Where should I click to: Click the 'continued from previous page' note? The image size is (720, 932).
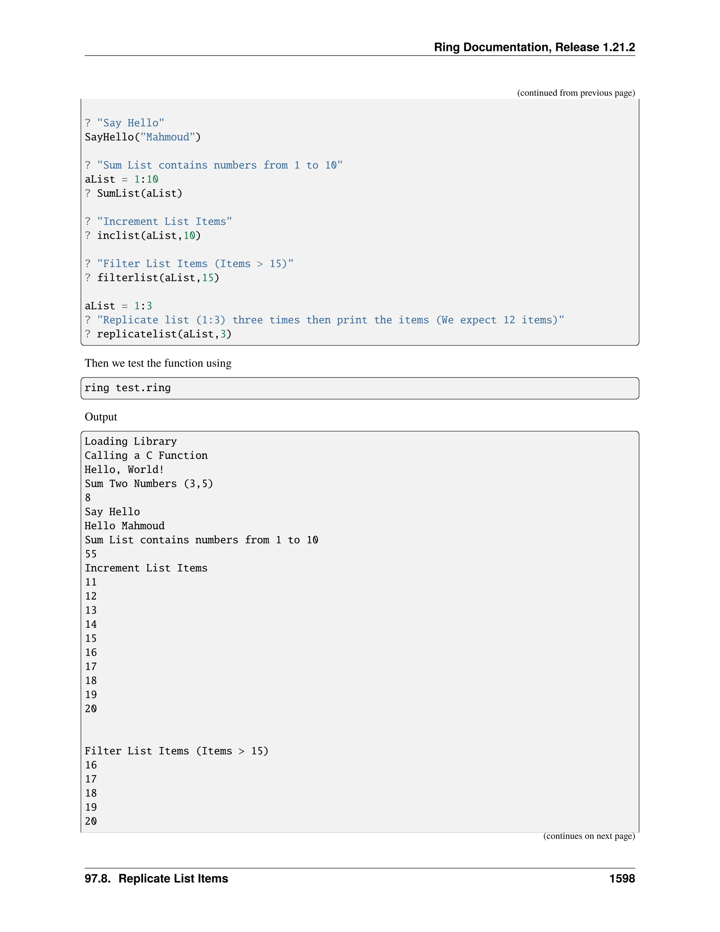tap(576, 93)
